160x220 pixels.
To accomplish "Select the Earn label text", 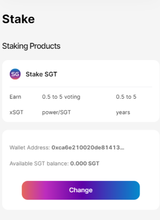I will point(15,97).
